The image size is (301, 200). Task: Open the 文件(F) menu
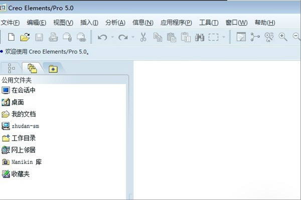(x=10, y=22)
